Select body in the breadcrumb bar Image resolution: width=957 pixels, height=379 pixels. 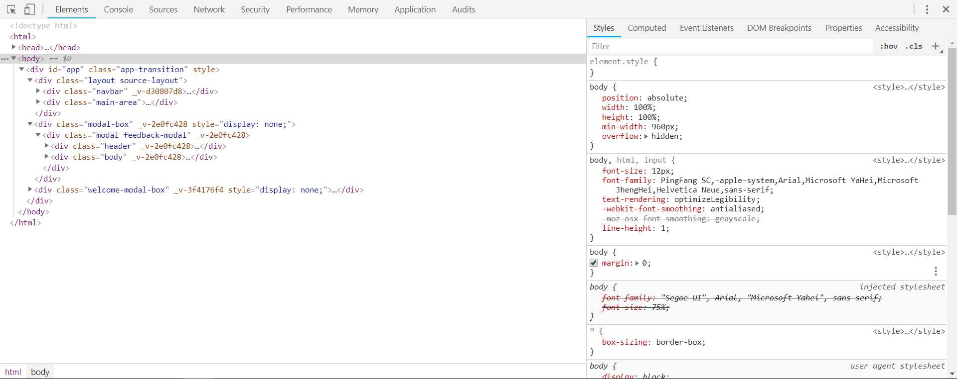coord(40,372)
